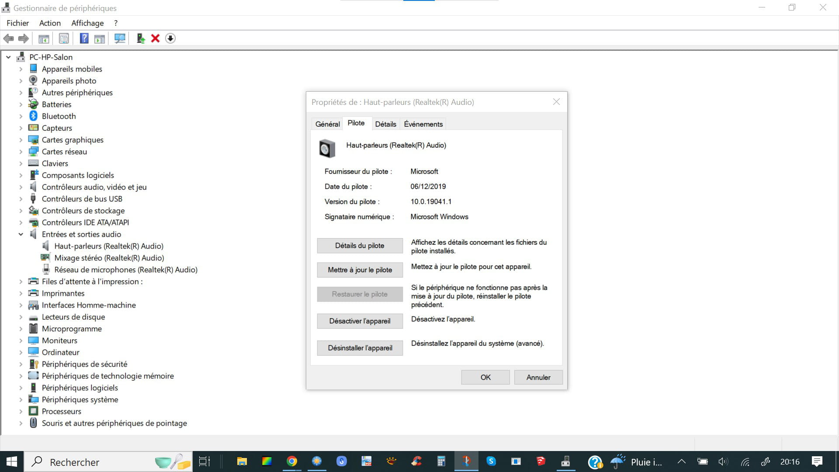Click Annuler in the properties dialog
Viewport: 839px width, 472px height.
[x=538, y=377]
